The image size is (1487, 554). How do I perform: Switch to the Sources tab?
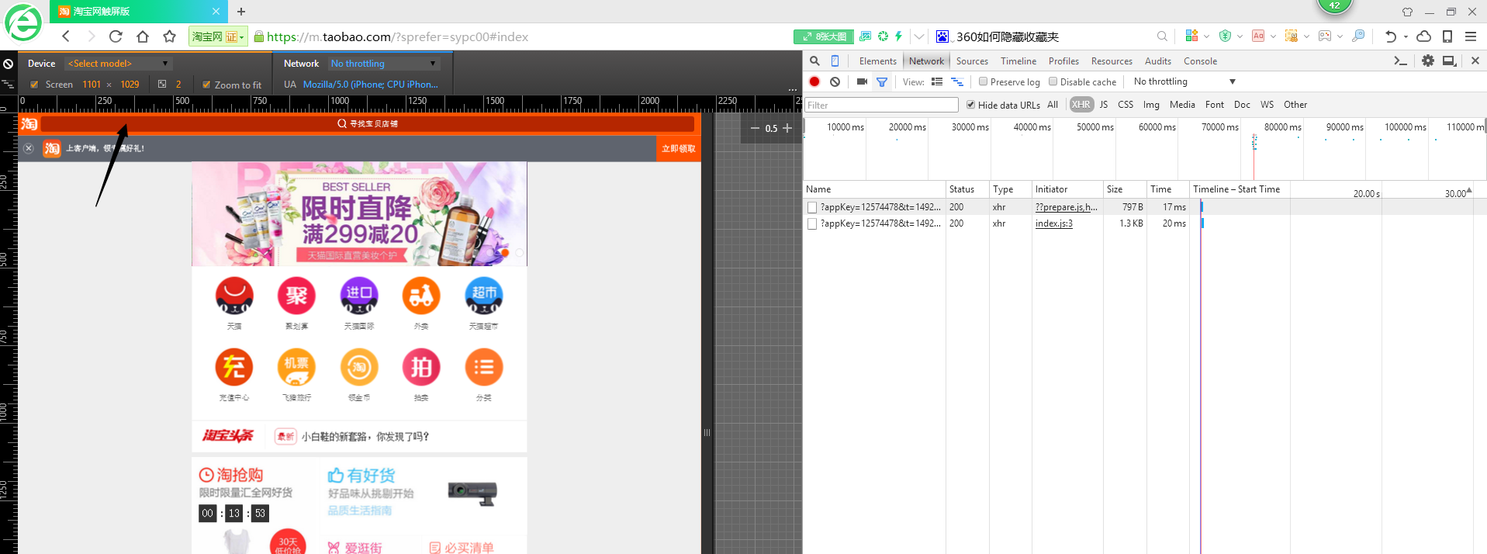point(972,61)
